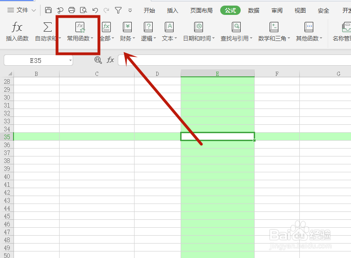The image size is (351, 258).
Task: Select column C header
Action: point(97,74)
